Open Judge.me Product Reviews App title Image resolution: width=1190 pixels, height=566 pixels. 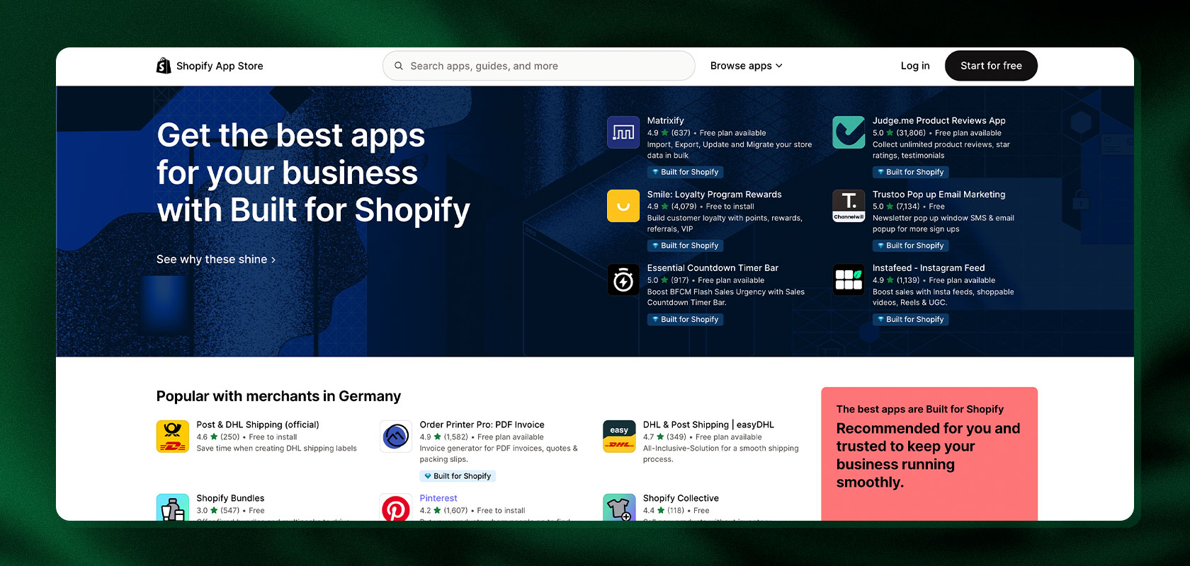pos(939,121)
